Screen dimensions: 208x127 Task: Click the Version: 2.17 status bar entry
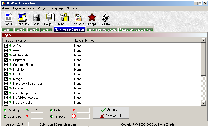pyautogui.click(x=15, y=124)
